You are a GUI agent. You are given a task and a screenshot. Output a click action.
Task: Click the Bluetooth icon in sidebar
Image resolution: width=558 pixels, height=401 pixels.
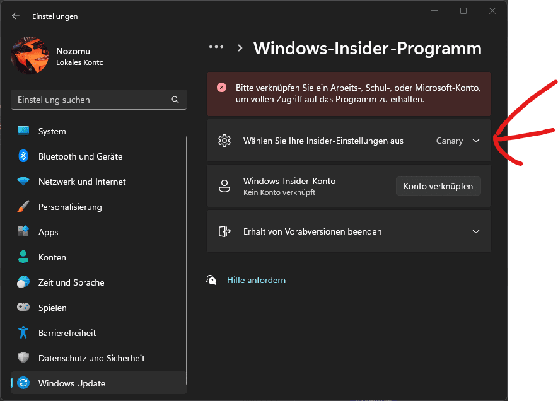tap(23, 156)
